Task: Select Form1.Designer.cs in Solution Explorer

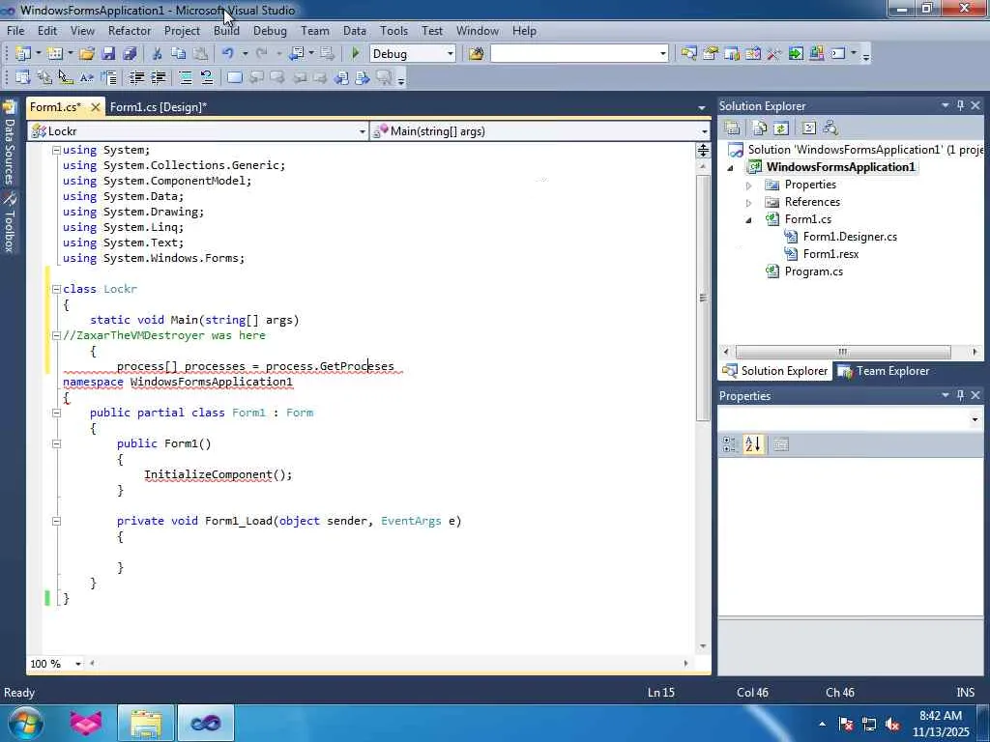Action: (x=849, y=237)
